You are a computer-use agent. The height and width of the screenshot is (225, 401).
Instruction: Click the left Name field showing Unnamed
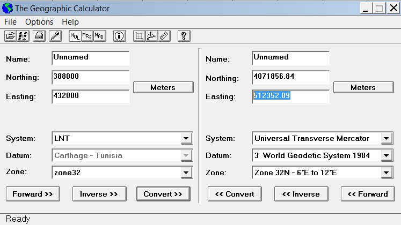[x=91, y=58]
